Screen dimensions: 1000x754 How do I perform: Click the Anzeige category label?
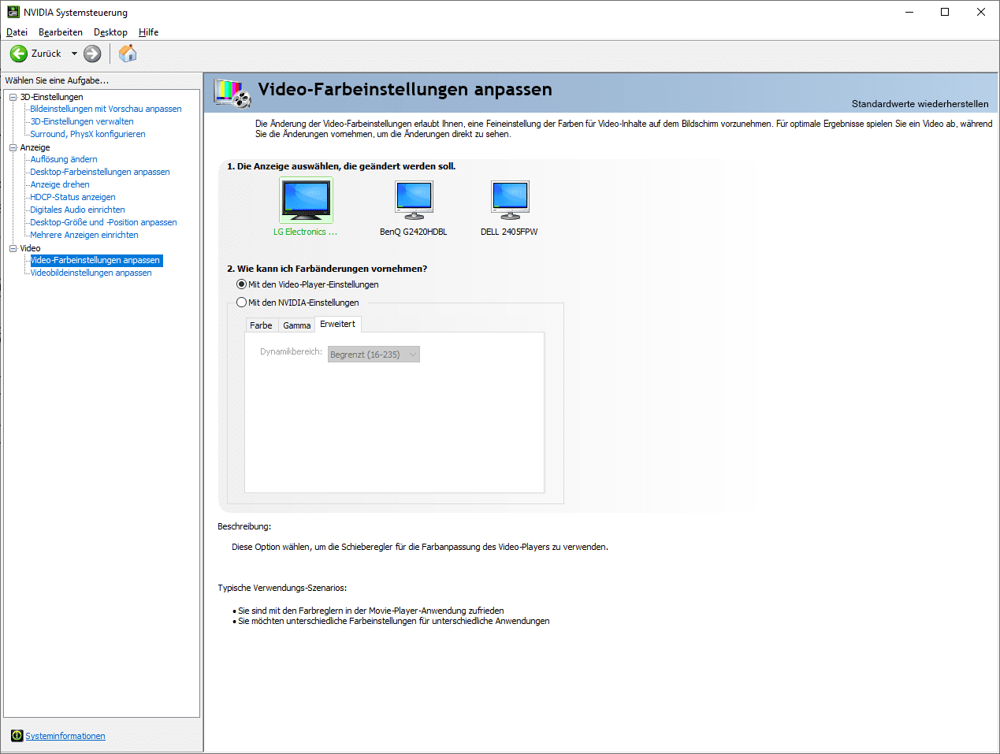(35, 147)
